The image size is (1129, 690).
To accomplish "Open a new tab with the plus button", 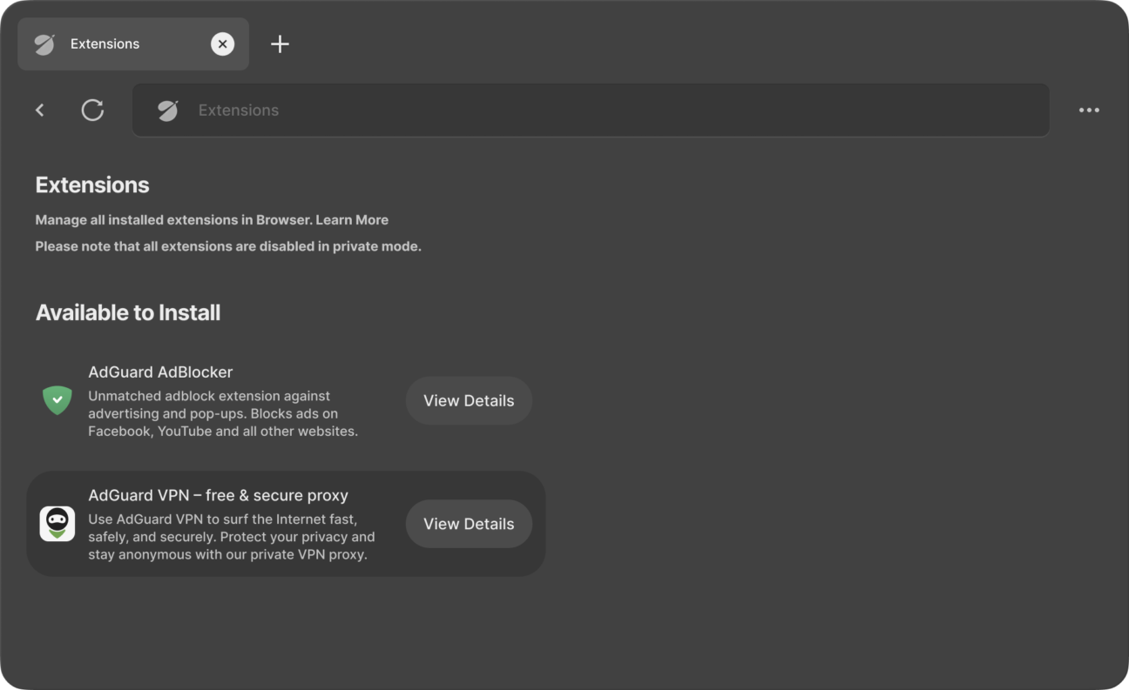I will click(x=280, y=44).
